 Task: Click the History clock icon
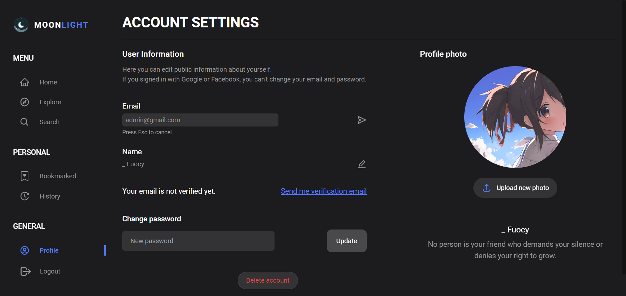coord(24,196)
